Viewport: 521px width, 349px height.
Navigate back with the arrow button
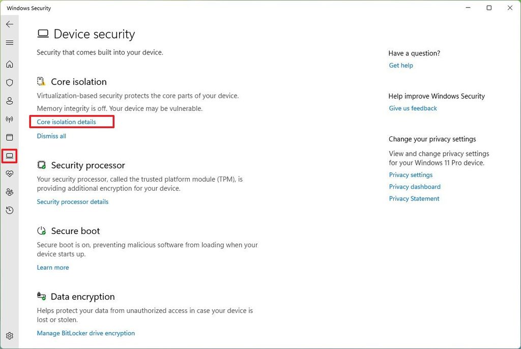[9, 24]
